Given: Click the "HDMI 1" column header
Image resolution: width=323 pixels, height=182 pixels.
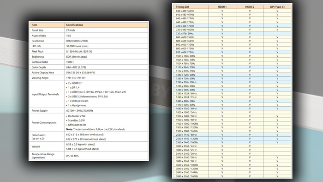Looking at the screenshot, I should click(x=222, y=7).
